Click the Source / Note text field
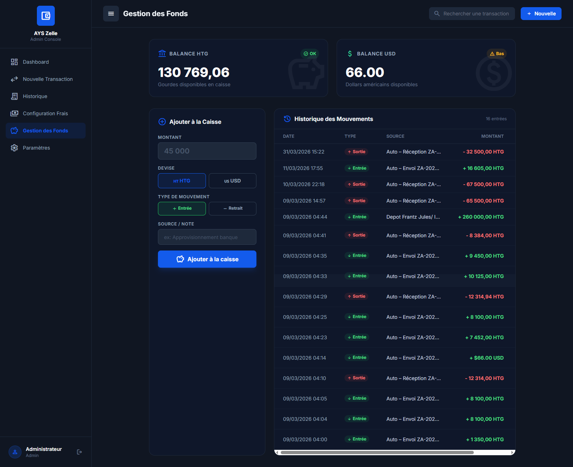573x467 pixels. click(207, 237)
